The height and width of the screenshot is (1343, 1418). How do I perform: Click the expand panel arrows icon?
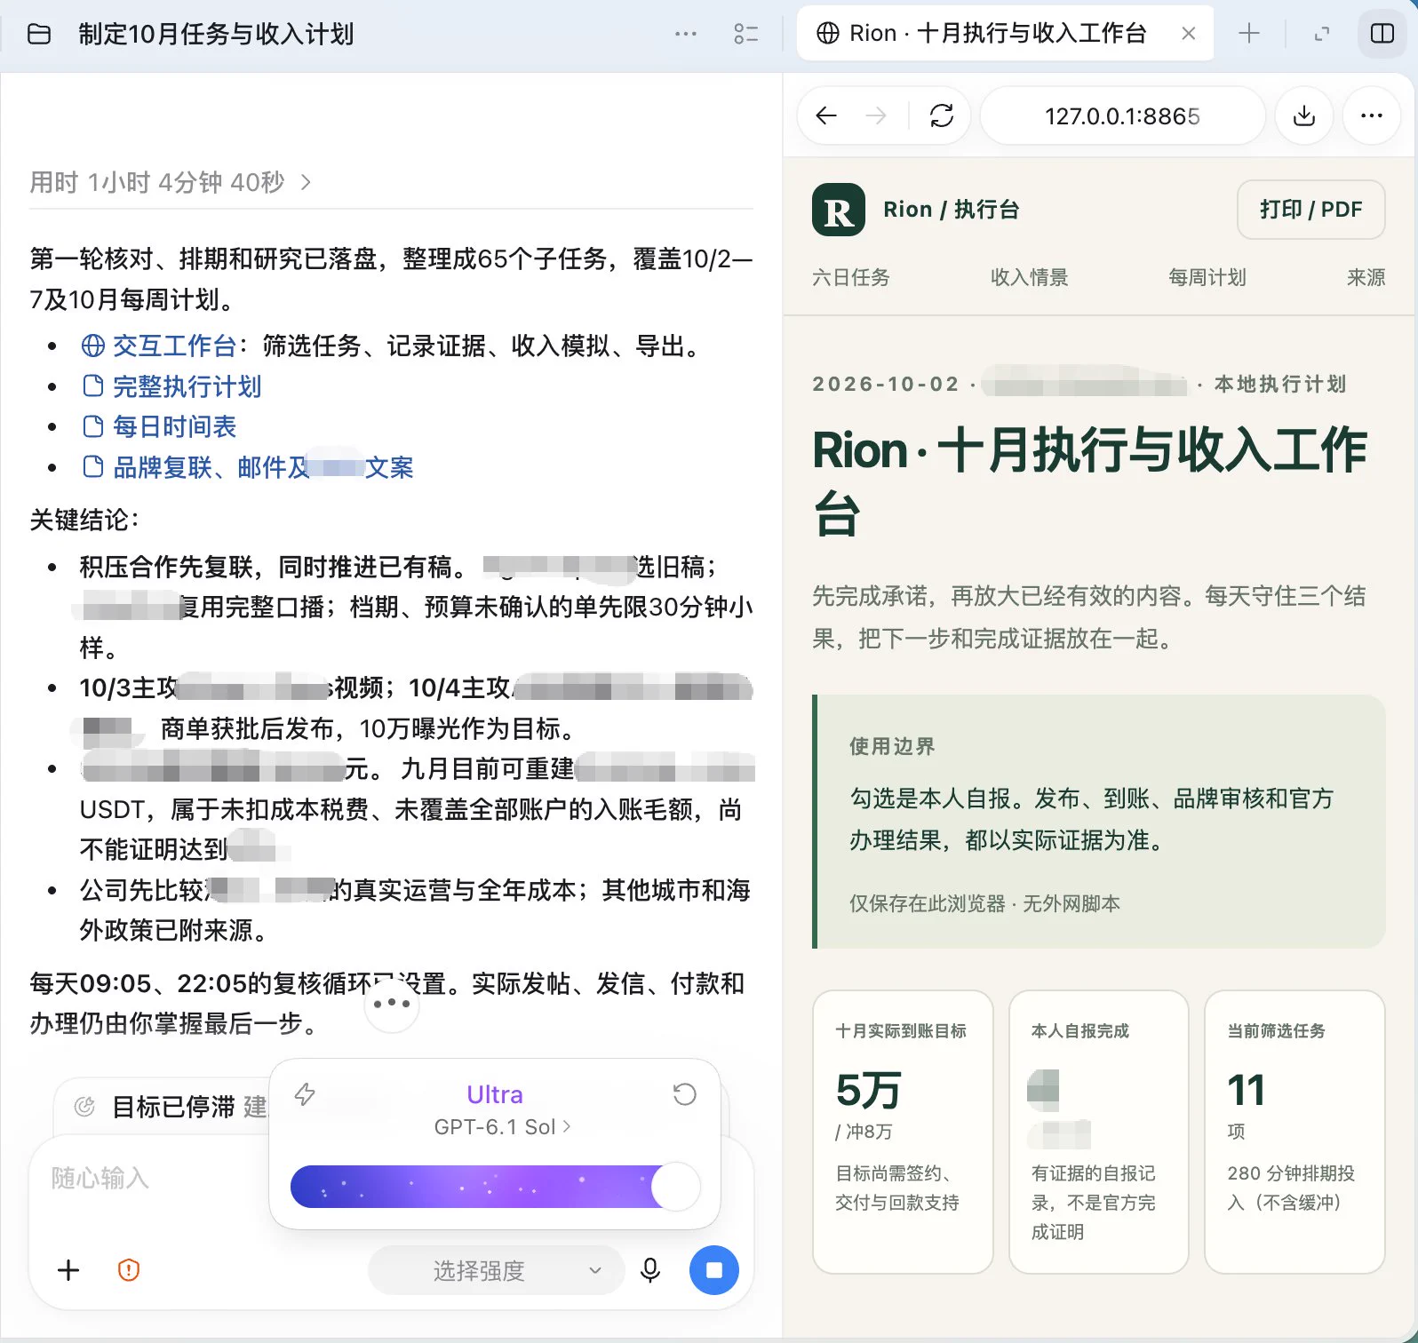[x=1322, y=34]
